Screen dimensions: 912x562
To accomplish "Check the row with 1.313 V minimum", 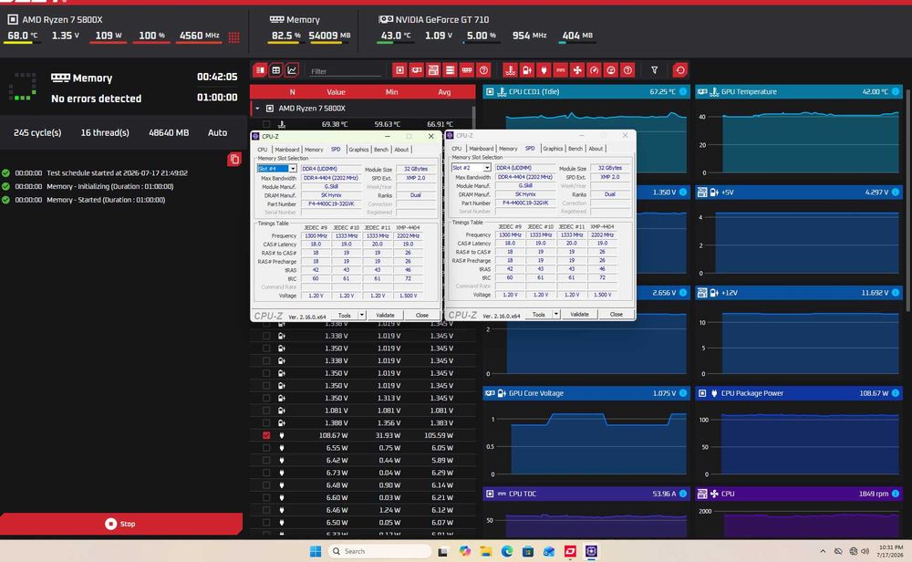I will tap(266, 398).
